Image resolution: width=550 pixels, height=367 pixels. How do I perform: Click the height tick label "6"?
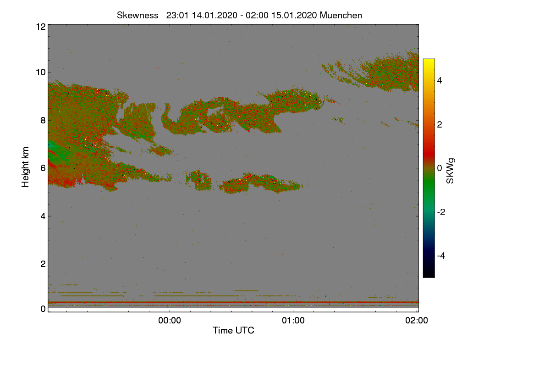[43, 168]
